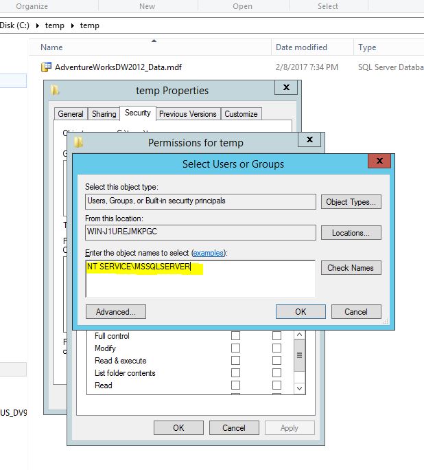Close the Permissions for temp dialog
Viewport: 424px width, 470px height.
pyautogui.click(x=310, y=140)
